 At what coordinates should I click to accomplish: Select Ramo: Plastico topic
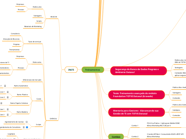pos(22,95)
